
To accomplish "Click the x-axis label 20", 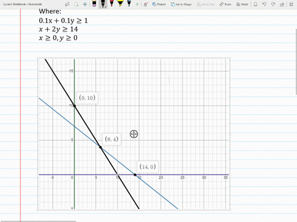I will point(161,178).
